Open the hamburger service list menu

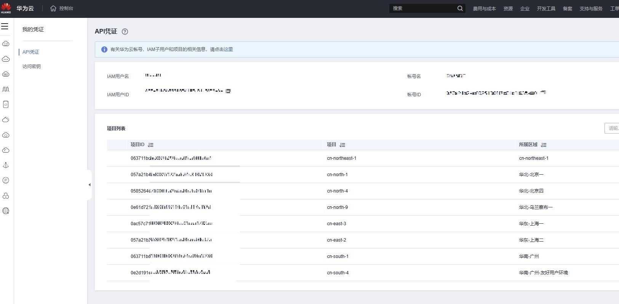[x=5, y=26]
